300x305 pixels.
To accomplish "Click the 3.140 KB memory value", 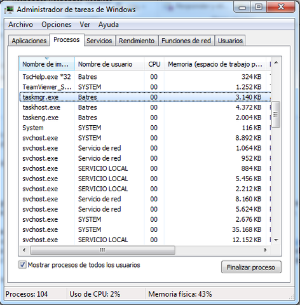I will (x=249, y=97).
